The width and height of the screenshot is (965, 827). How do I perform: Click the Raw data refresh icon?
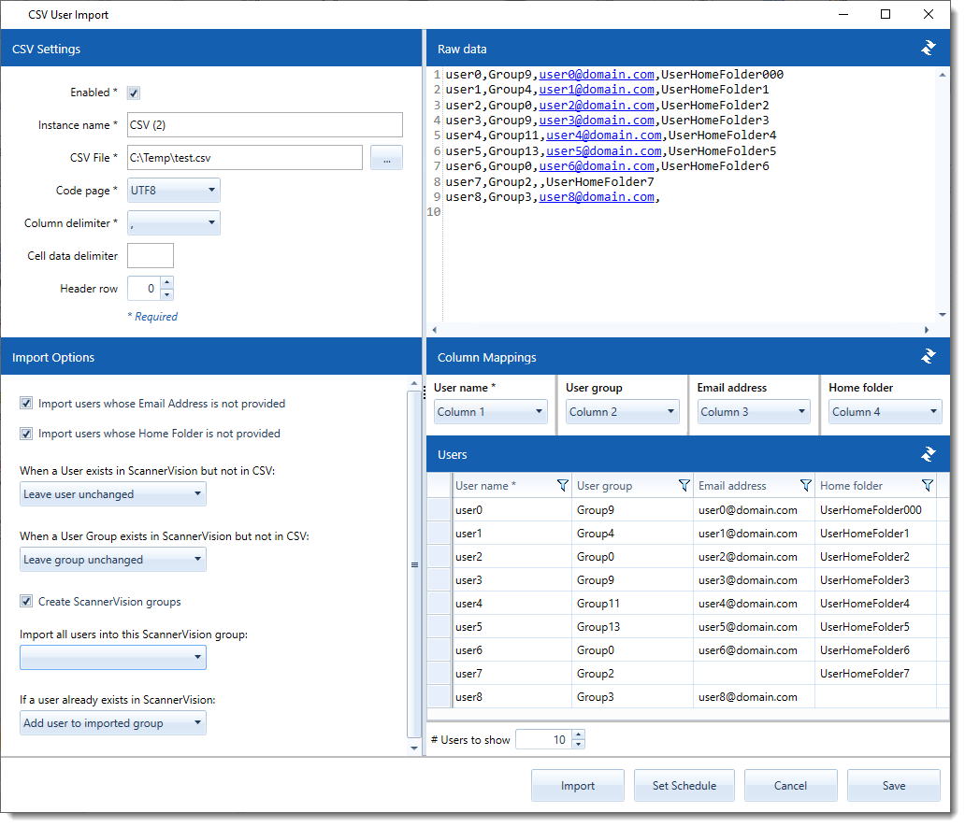point(928,49)
